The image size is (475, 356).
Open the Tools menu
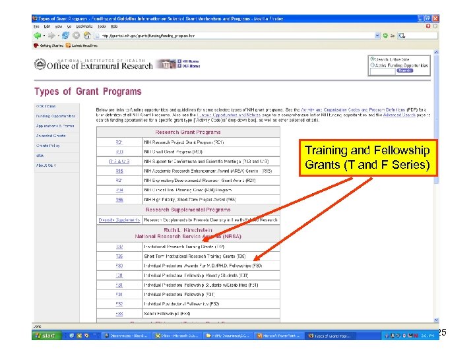(102, 26)
